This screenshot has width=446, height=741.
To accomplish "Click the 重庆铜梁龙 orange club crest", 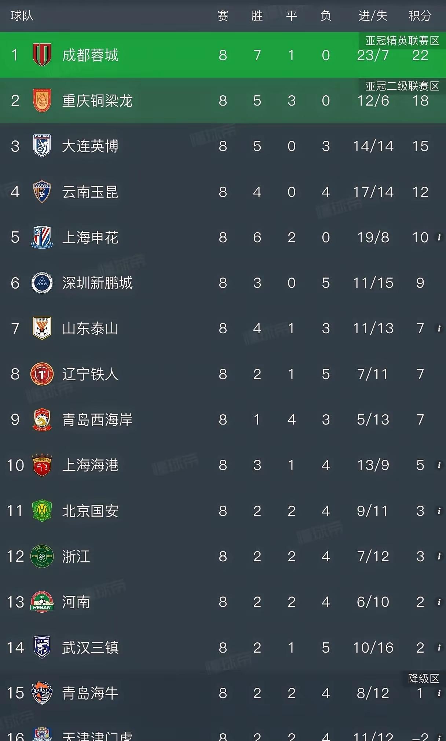I will pyautogui.click(x=42, y=100).
